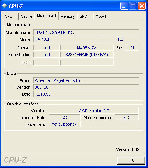Switch to the CPU tab
148x168 pixels.
(x=10, y=16)
